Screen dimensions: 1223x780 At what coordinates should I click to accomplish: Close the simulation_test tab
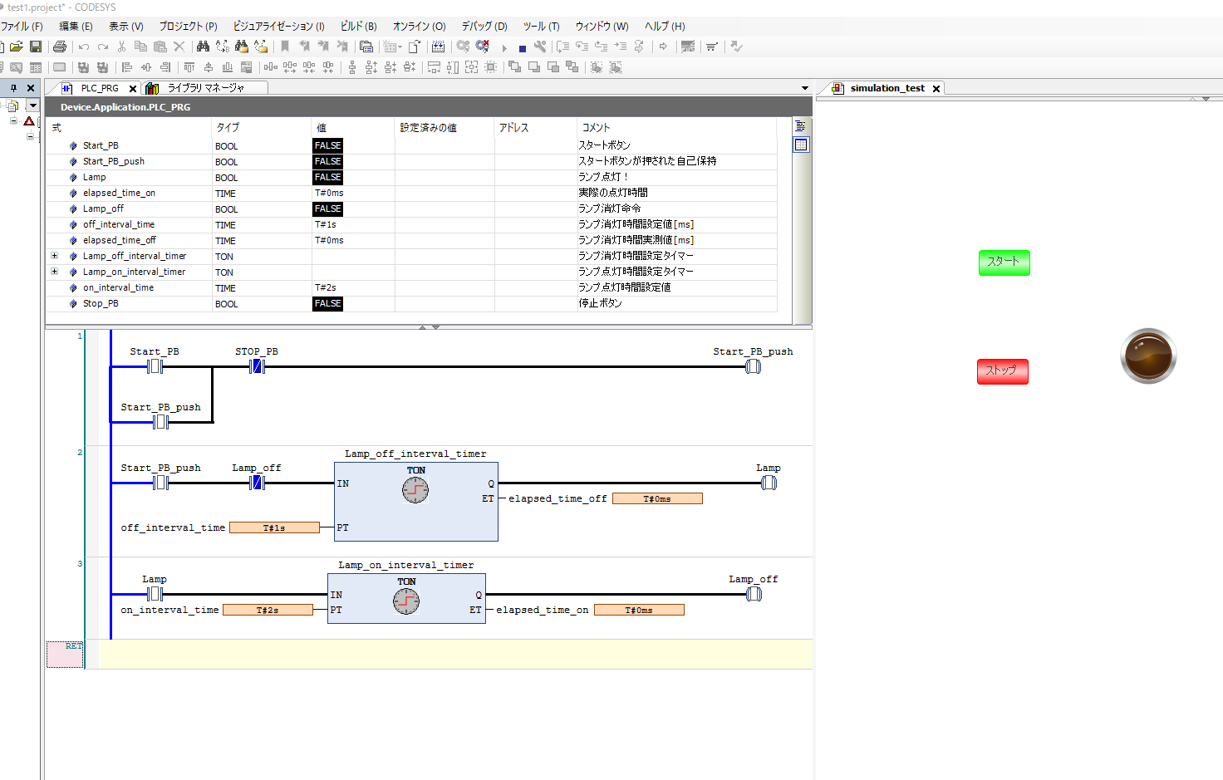click(936, 89)
